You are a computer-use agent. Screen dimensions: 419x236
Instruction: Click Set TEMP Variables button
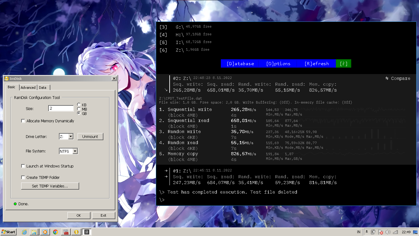click(x=50, y=186)
